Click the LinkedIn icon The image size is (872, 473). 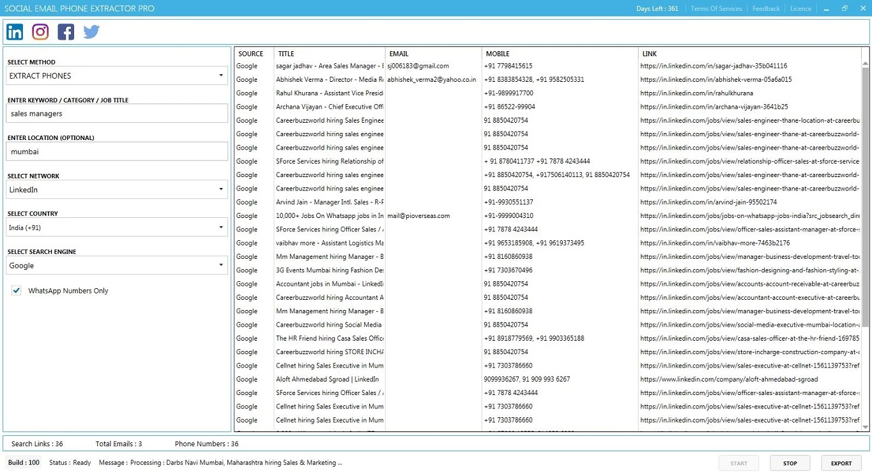tap(15, 32)
